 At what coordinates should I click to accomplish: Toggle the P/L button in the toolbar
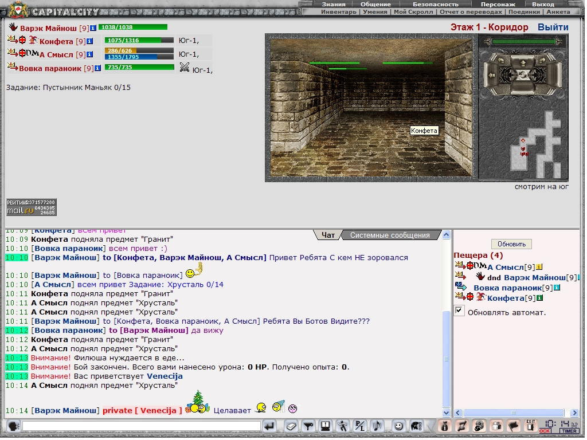point(360,426)
